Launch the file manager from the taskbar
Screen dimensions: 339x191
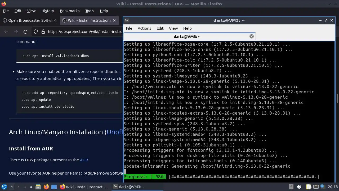point(38,187)
